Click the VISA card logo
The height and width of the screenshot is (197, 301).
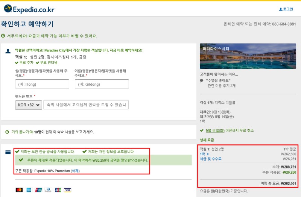pyautogui.click(x=68, y=190)
